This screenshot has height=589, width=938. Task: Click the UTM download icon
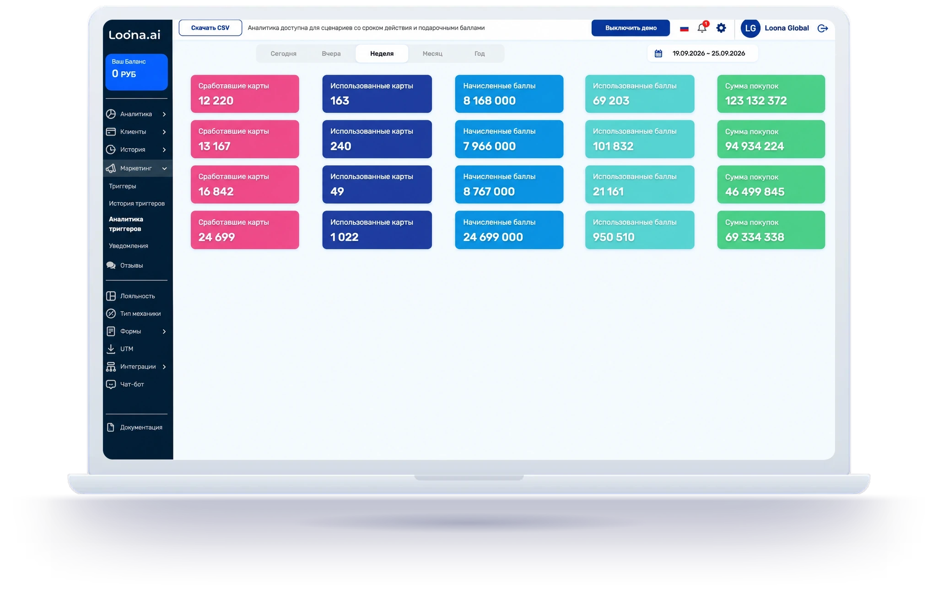click(111, 349)
